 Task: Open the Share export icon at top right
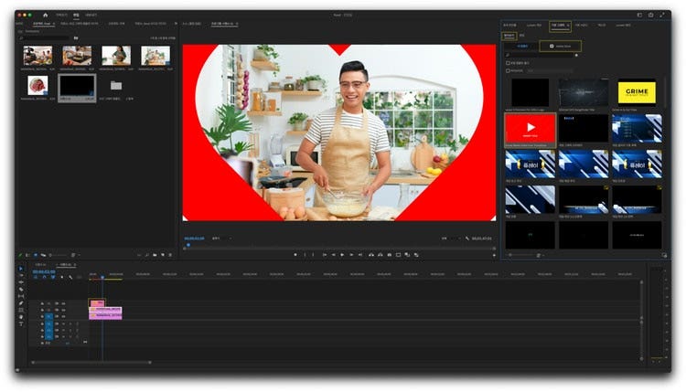[x=650, y=16]
